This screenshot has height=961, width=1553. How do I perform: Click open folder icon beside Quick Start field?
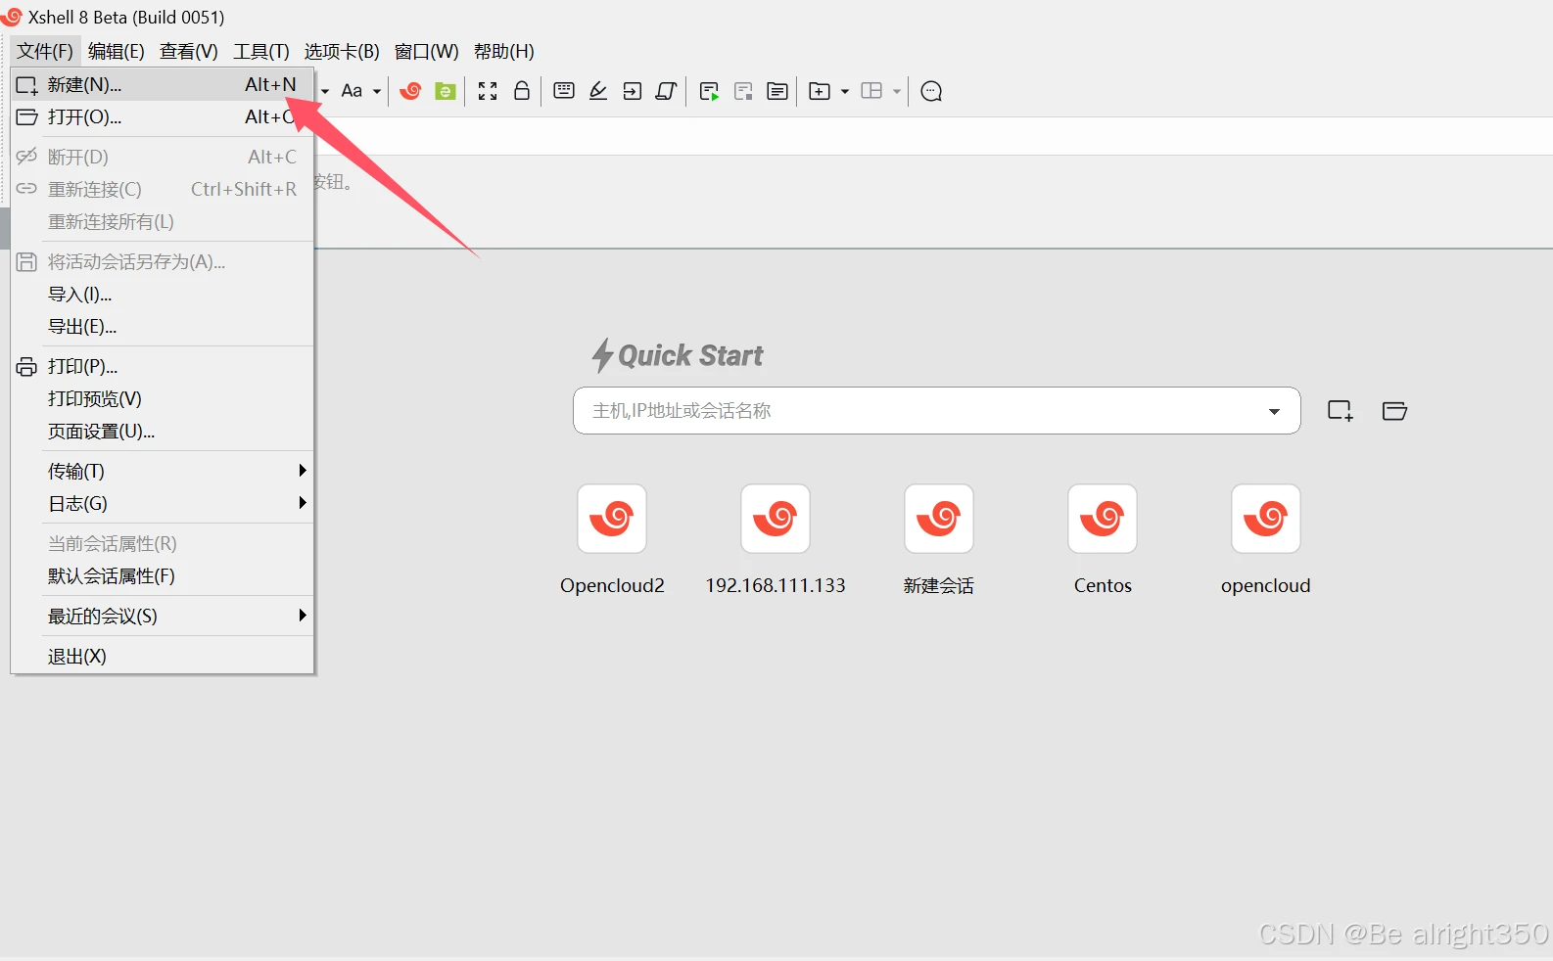point(1394,411)
